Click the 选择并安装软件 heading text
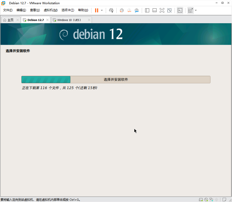Viewport: 232px width, 202px height. click(18, 51)
